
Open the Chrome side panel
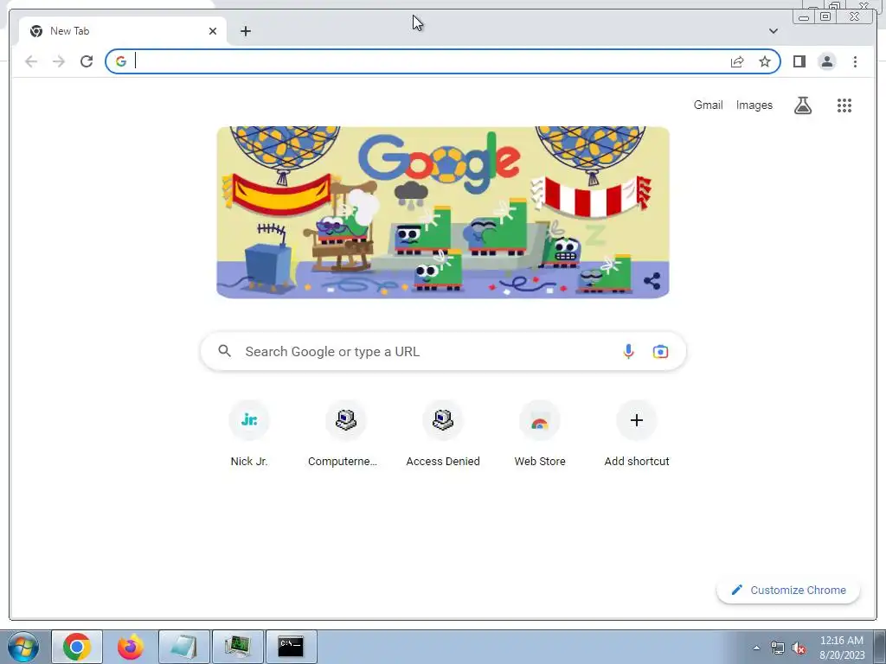tap(799, 61)
